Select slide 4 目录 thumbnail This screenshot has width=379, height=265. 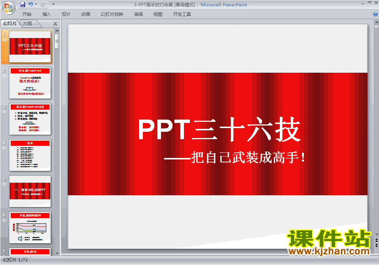(30, 155)
